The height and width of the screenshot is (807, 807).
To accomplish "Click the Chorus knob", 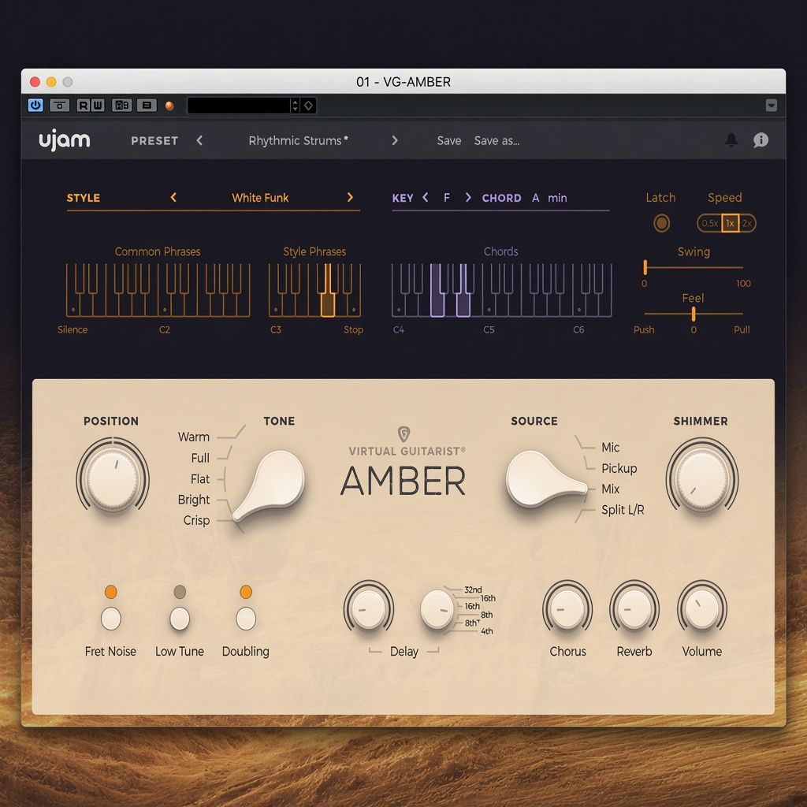I will point(567,608).
